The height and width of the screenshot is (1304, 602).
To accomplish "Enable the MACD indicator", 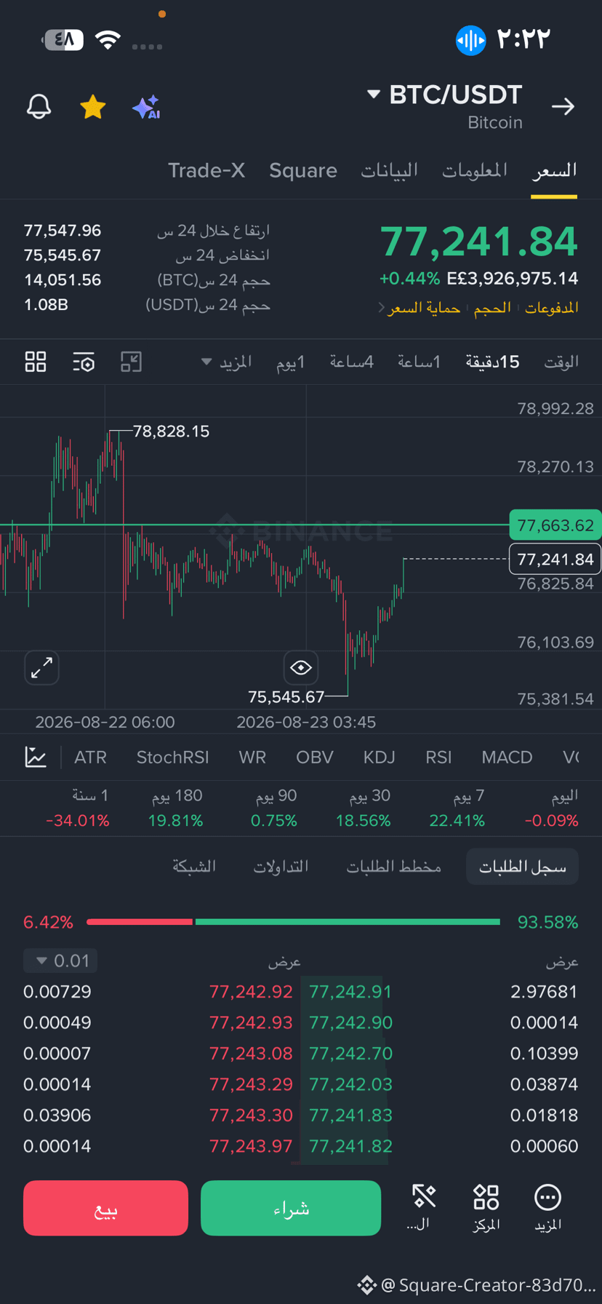I will pos(507,758).
